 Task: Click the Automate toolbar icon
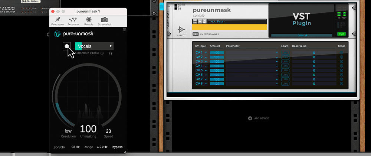(x=73, y=20)
